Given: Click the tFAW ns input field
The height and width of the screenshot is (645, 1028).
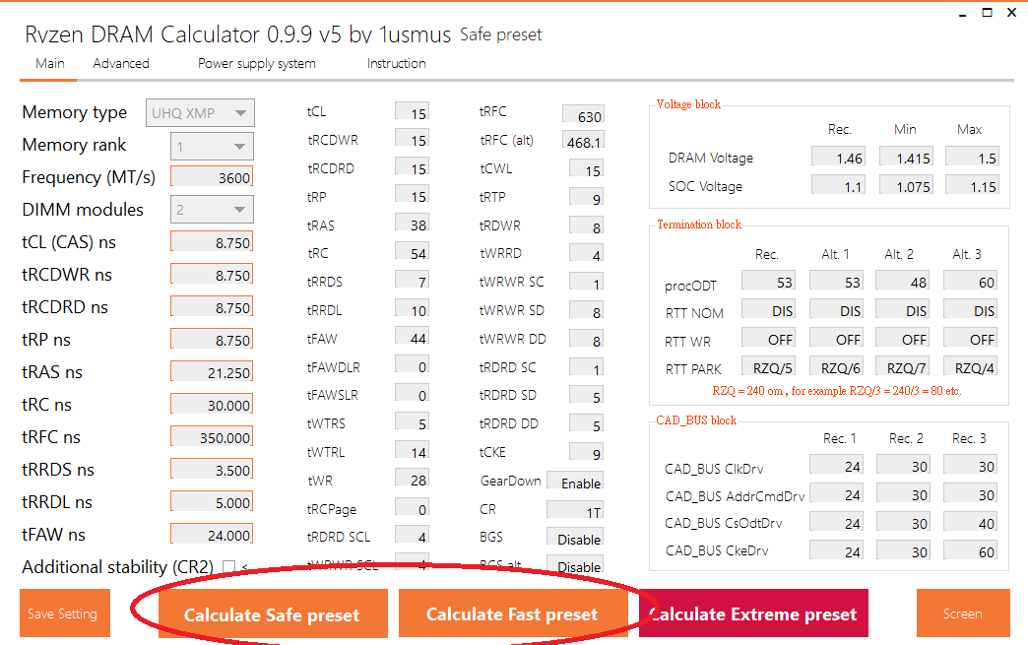Looking at the screenshot, I should 212,535.
